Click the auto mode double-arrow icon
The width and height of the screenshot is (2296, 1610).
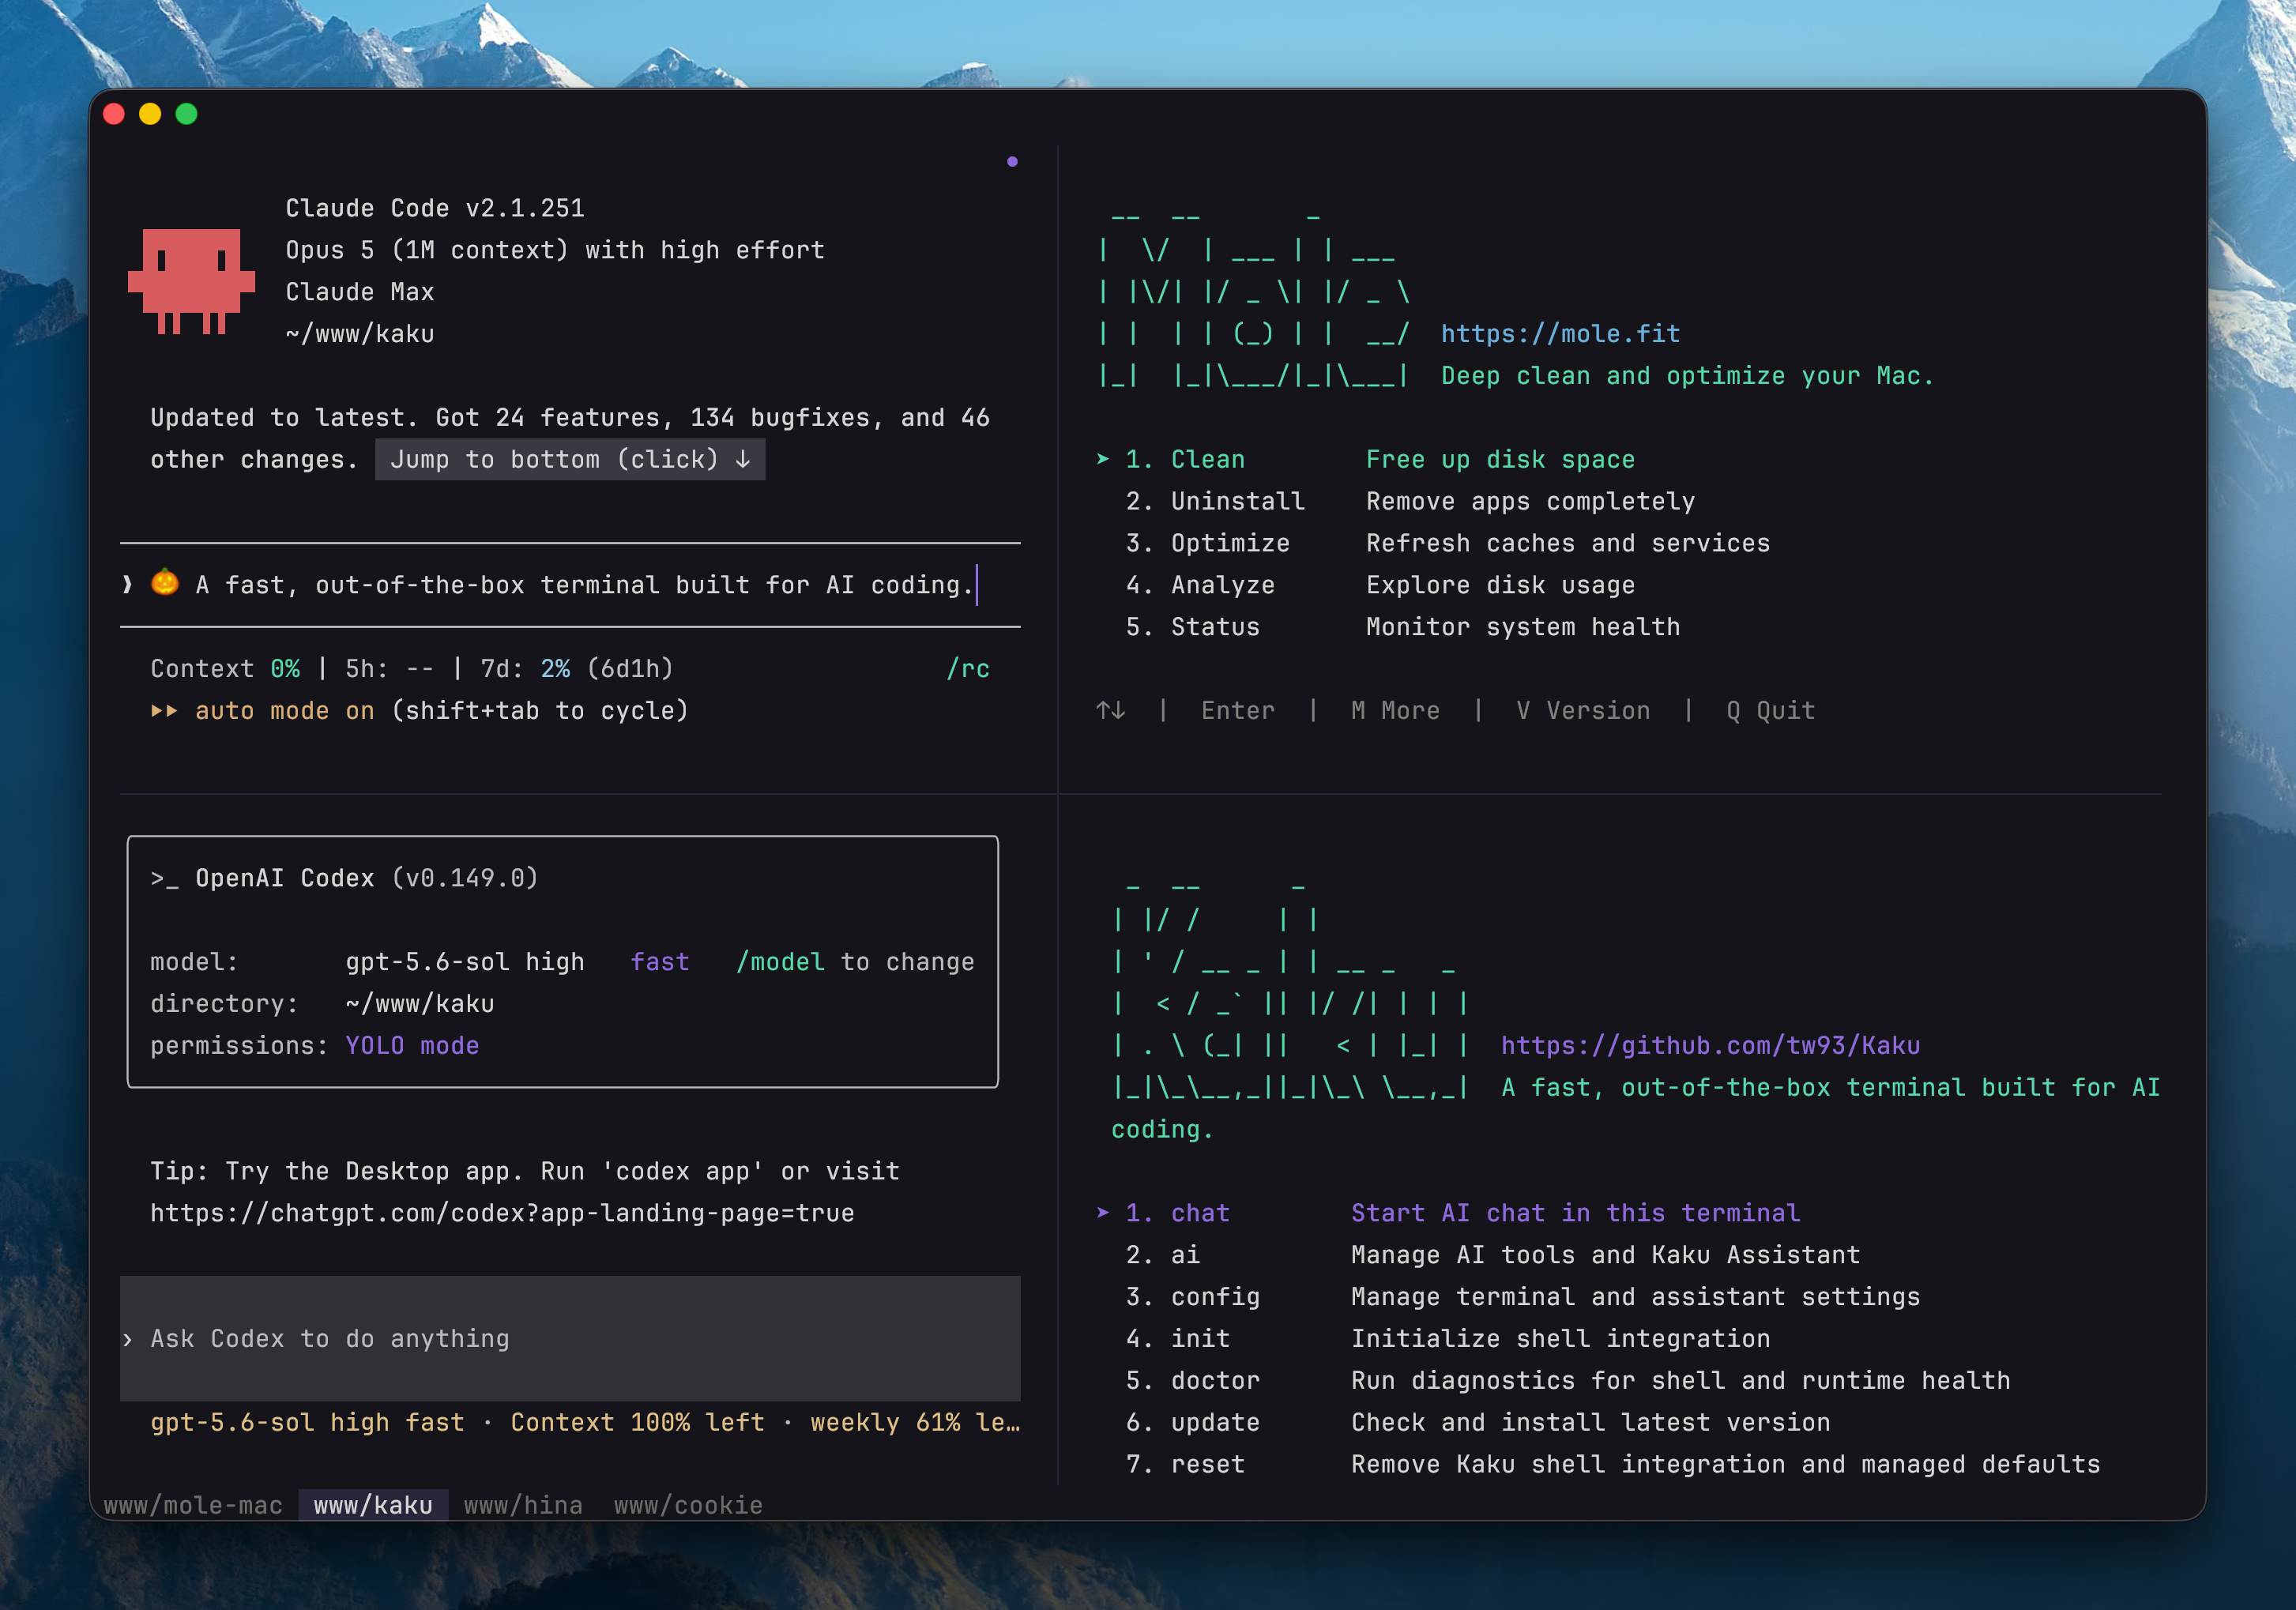point(164,711)
